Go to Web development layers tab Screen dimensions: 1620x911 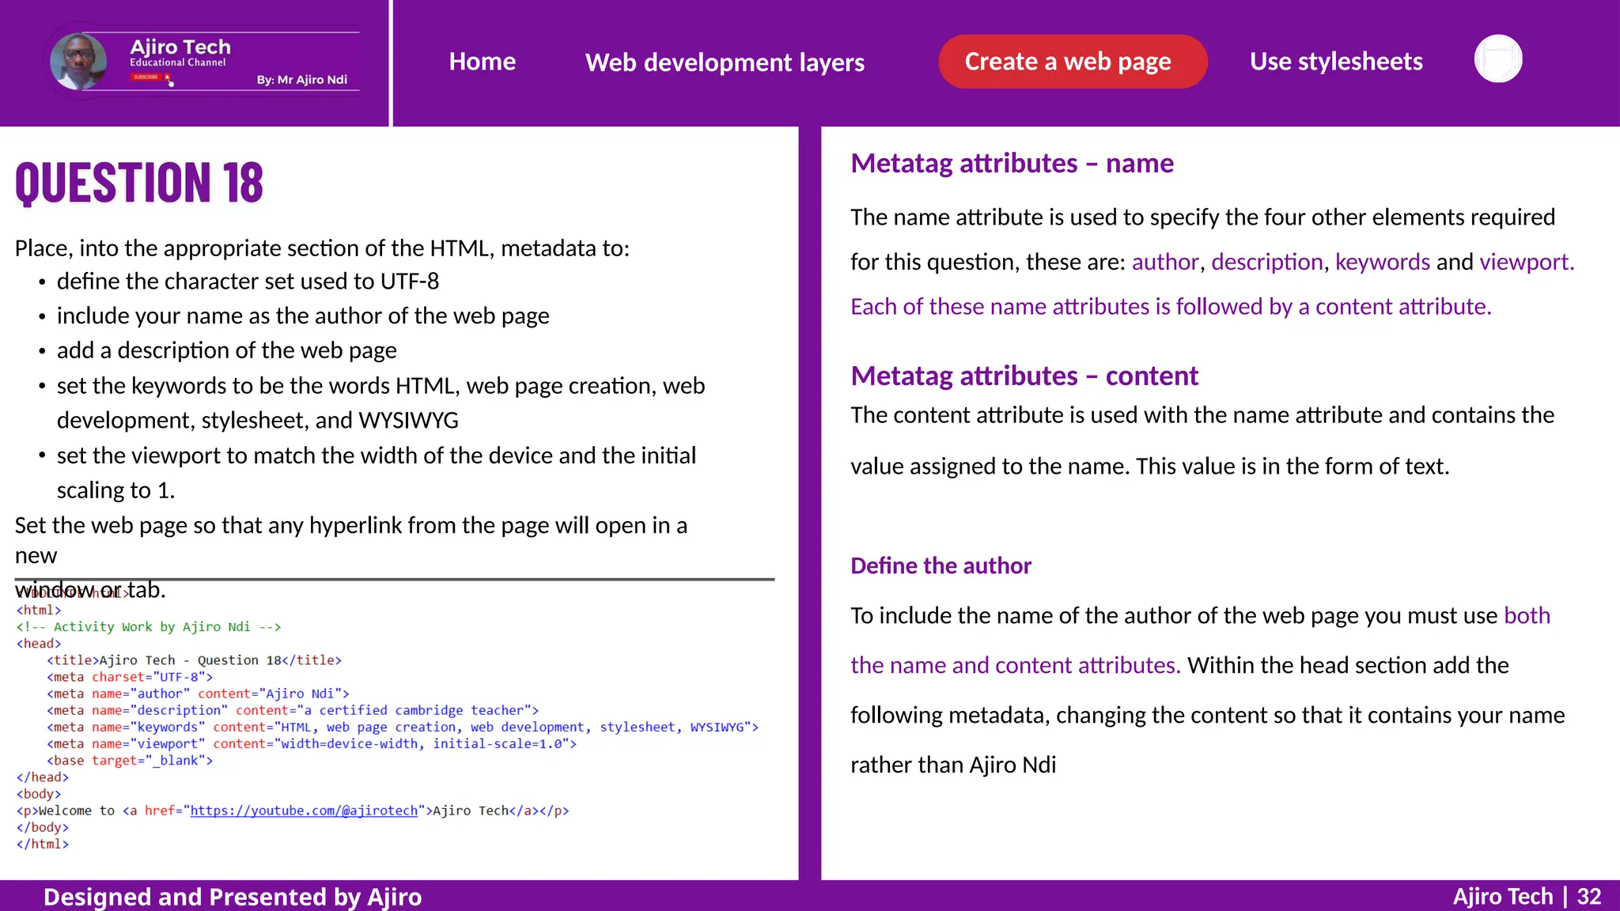coord(725,62)
